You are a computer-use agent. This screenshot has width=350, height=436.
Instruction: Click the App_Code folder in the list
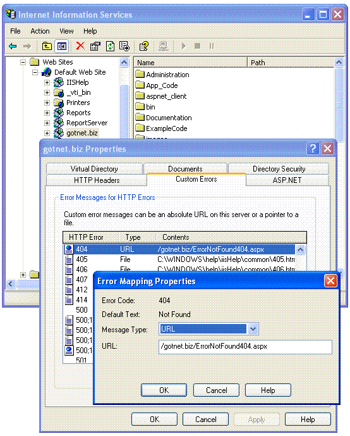tap(157, 85)
